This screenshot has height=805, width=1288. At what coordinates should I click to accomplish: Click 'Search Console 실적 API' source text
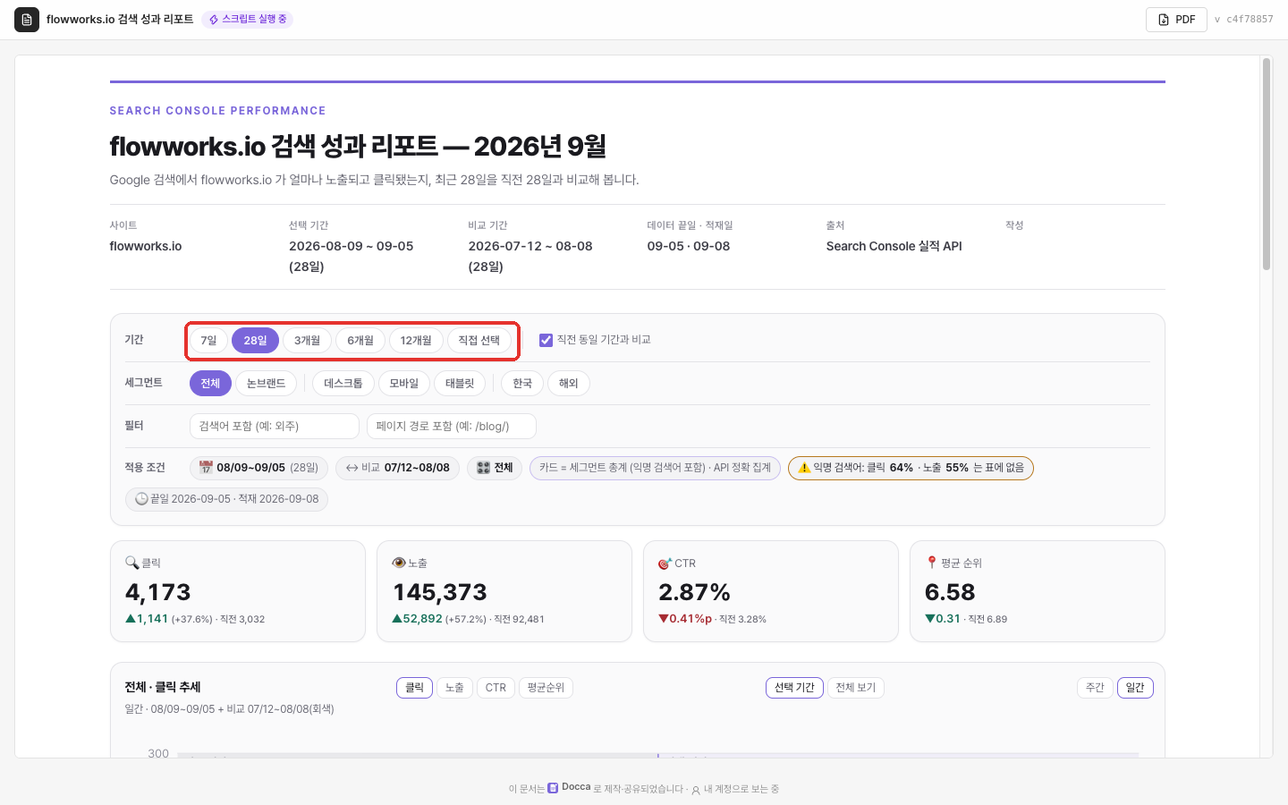(894, 246)
